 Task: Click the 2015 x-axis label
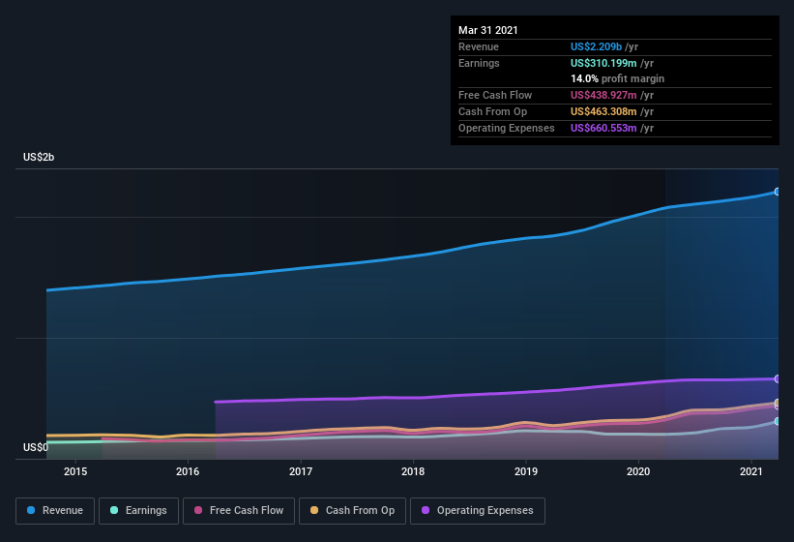coord(75,471)
